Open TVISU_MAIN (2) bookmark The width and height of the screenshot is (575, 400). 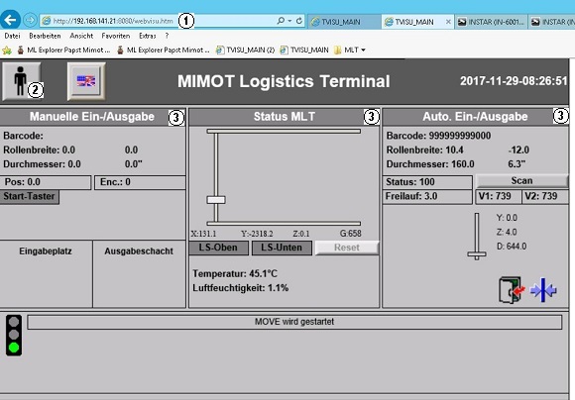[x=245, y=50]
